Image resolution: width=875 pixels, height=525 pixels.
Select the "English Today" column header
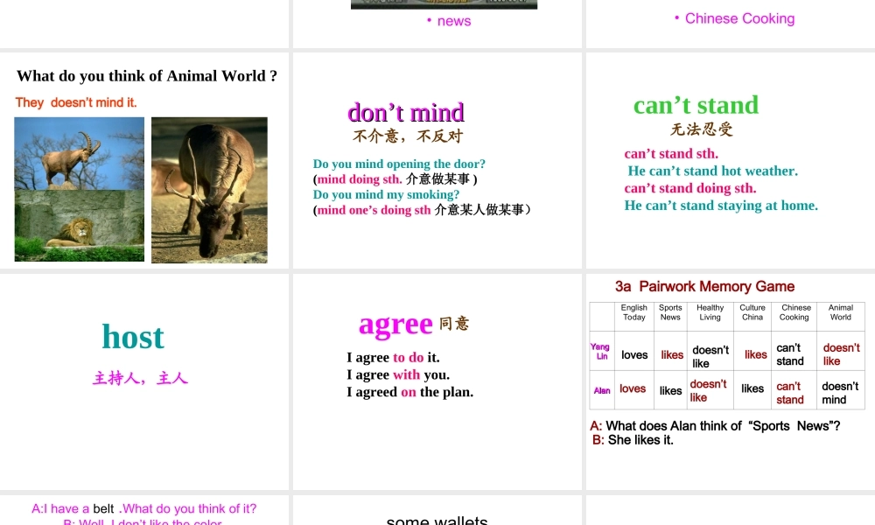click(x=633, y=311)
